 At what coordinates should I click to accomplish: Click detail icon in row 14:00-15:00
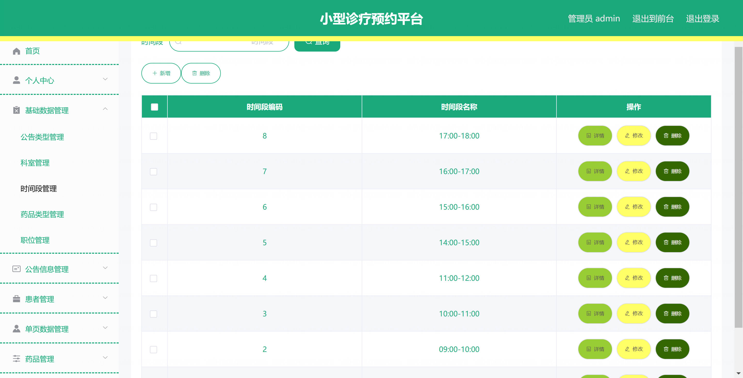589,242
